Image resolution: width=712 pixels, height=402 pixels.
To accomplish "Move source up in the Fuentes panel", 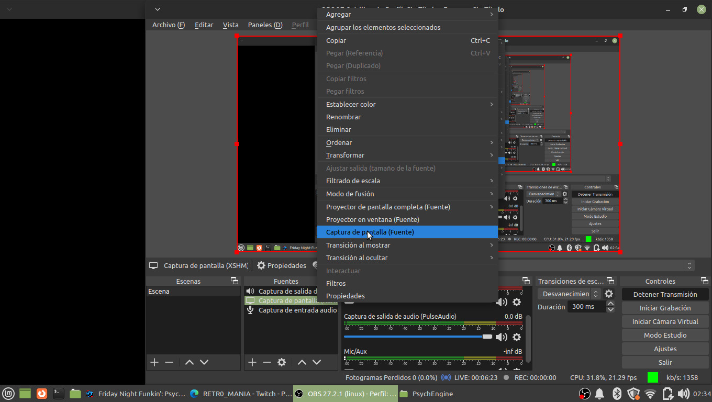I will [x=302, y=362].
